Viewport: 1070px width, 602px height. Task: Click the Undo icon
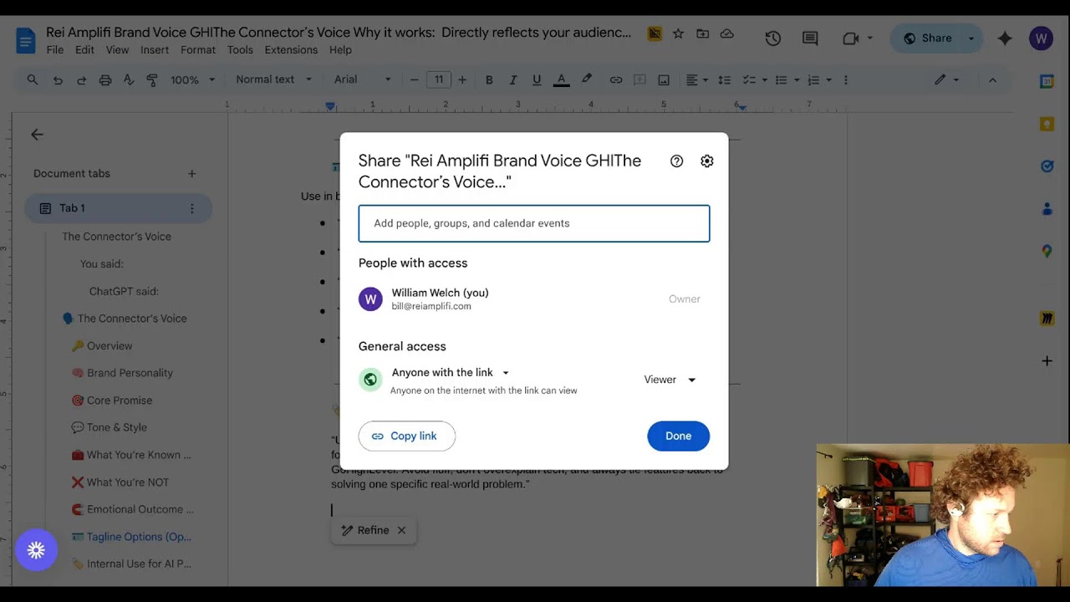58,80
